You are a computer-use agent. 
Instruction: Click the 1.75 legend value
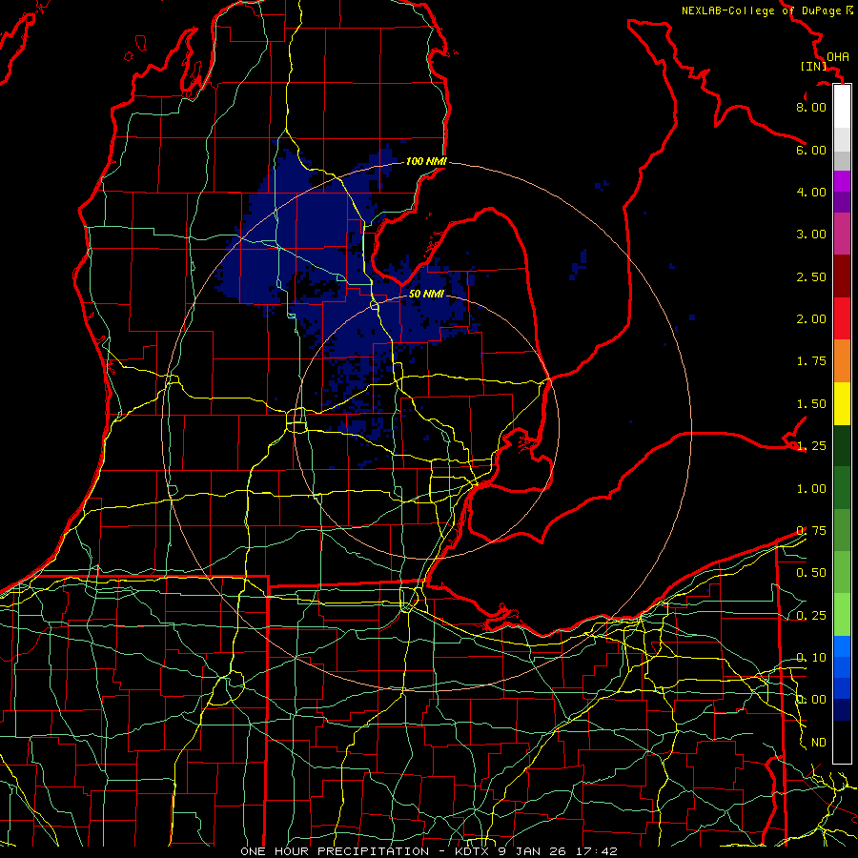pyautogui.click(x=811, y=361)
